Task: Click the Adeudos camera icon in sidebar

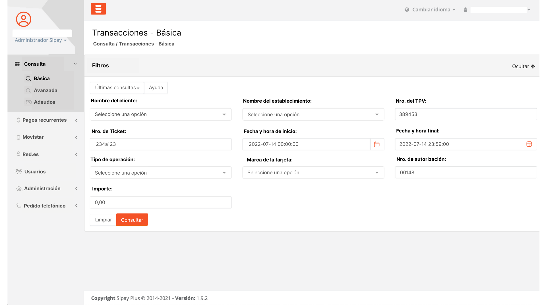Action: [28, 102]
